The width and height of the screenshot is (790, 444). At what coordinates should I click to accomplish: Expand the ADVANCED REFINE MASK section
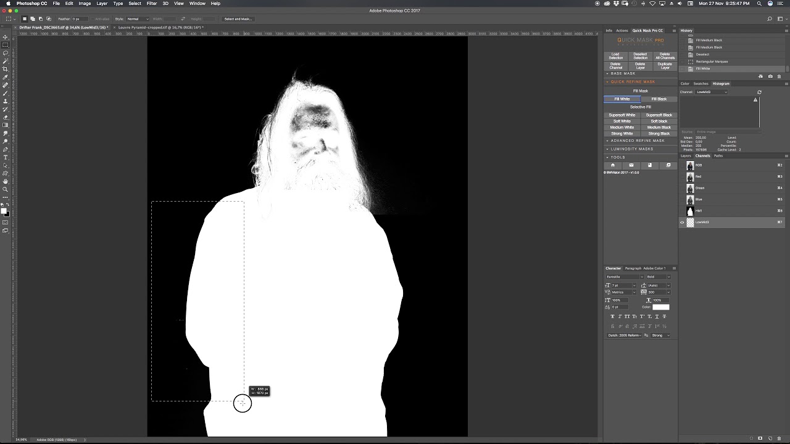[x=640, y=141]
